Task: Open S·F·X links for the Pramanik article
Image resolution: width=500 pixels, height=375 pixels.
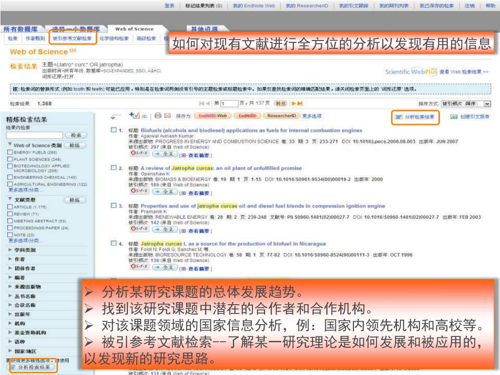Action: [139, 229]
